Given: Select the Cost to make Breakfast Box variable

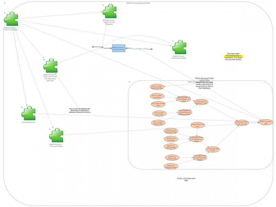Looking at the screenshot, I should (158, 87).
